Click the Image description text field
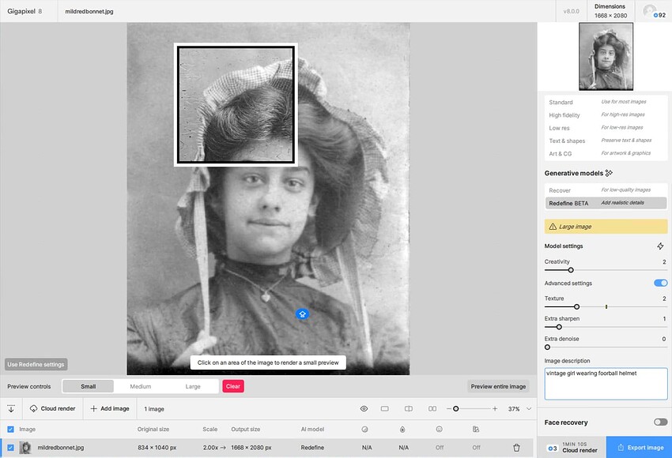672x458 pixels. (x=606, y=384)
